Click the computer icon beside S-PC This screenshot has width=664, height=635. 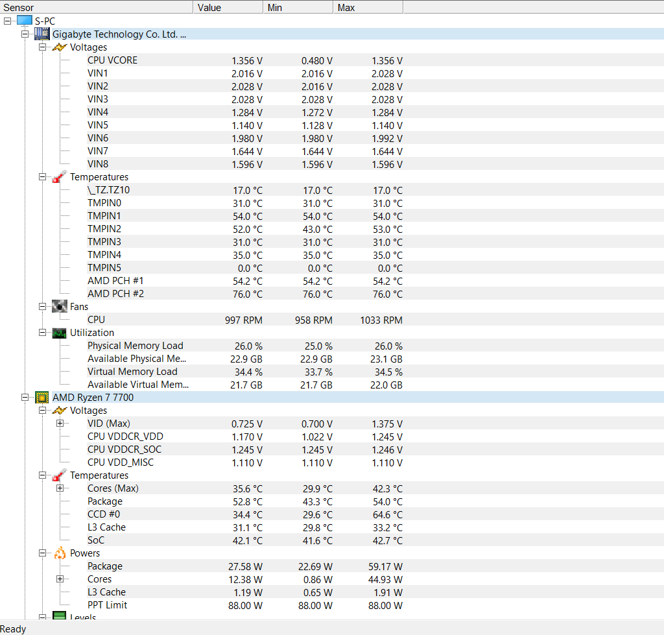[25, 20]
